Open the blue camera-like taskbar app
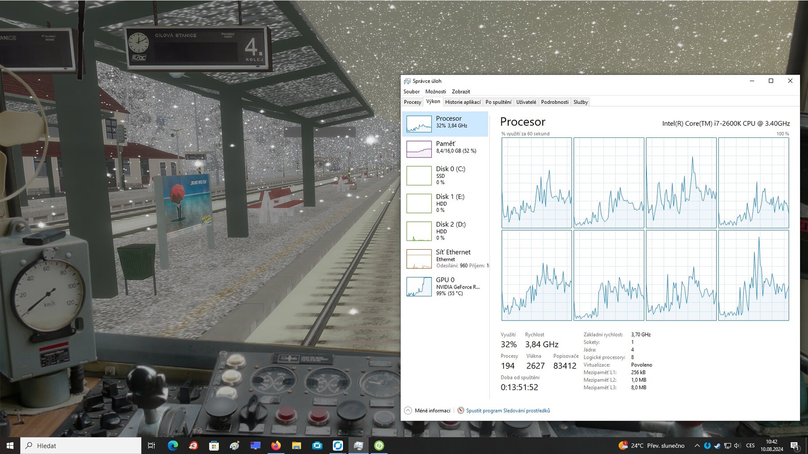The width and height of the screenshot is (808, 454). 317,446
